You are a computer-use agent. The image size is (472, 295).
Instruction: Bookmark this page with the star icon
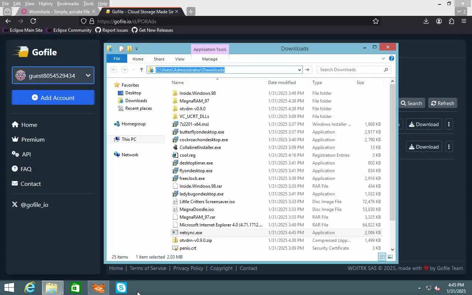[x=376, y=21]
